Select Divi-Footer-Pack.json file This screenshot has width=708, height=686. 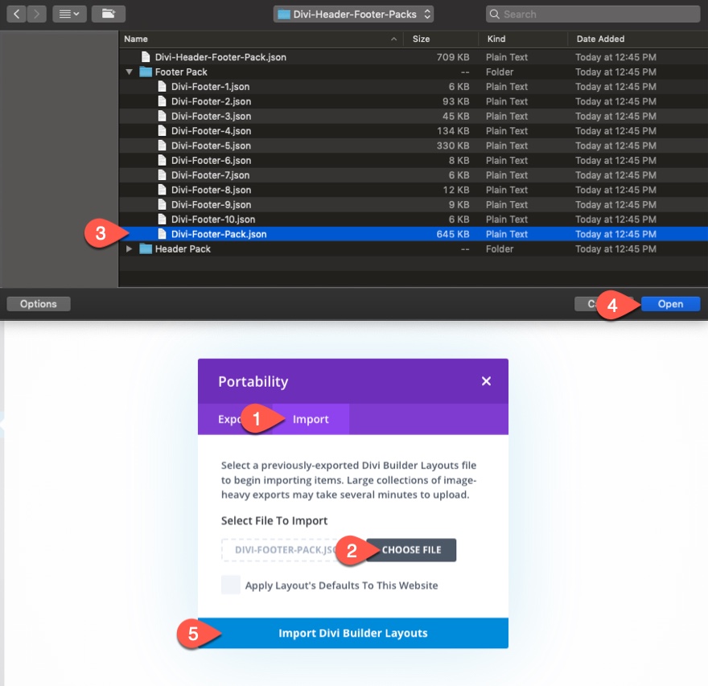click(414, 234)
